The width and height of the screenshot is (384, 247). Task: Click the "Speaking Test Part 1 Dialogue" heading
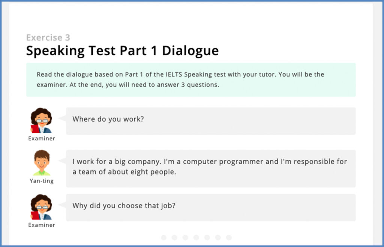coord(122,51)
